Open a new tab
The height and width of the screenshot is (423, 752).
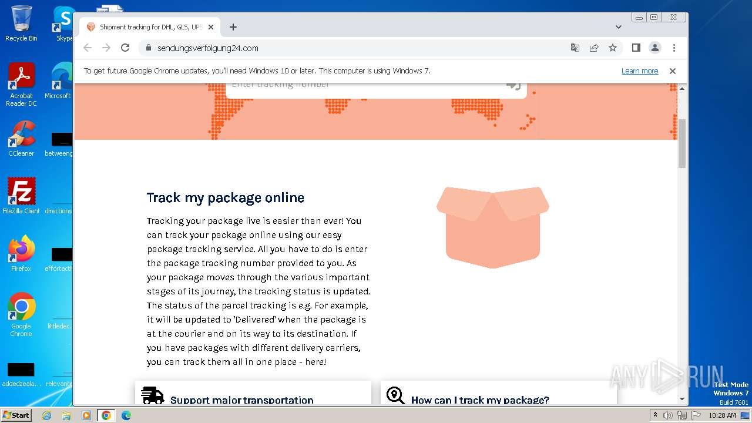click(x=233, y=27)
